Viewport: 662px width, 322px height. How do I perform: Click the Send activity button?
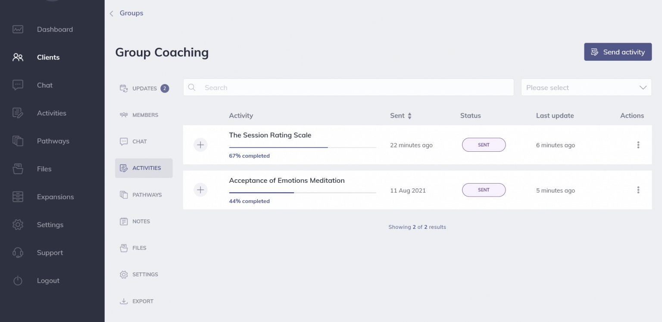[x=618, y=52]
